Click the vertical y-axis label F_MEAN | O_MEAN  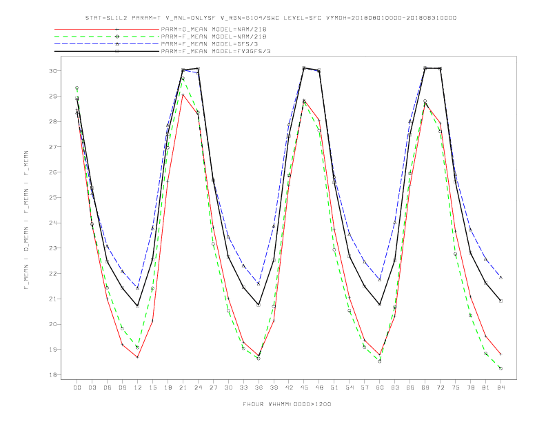26,220
